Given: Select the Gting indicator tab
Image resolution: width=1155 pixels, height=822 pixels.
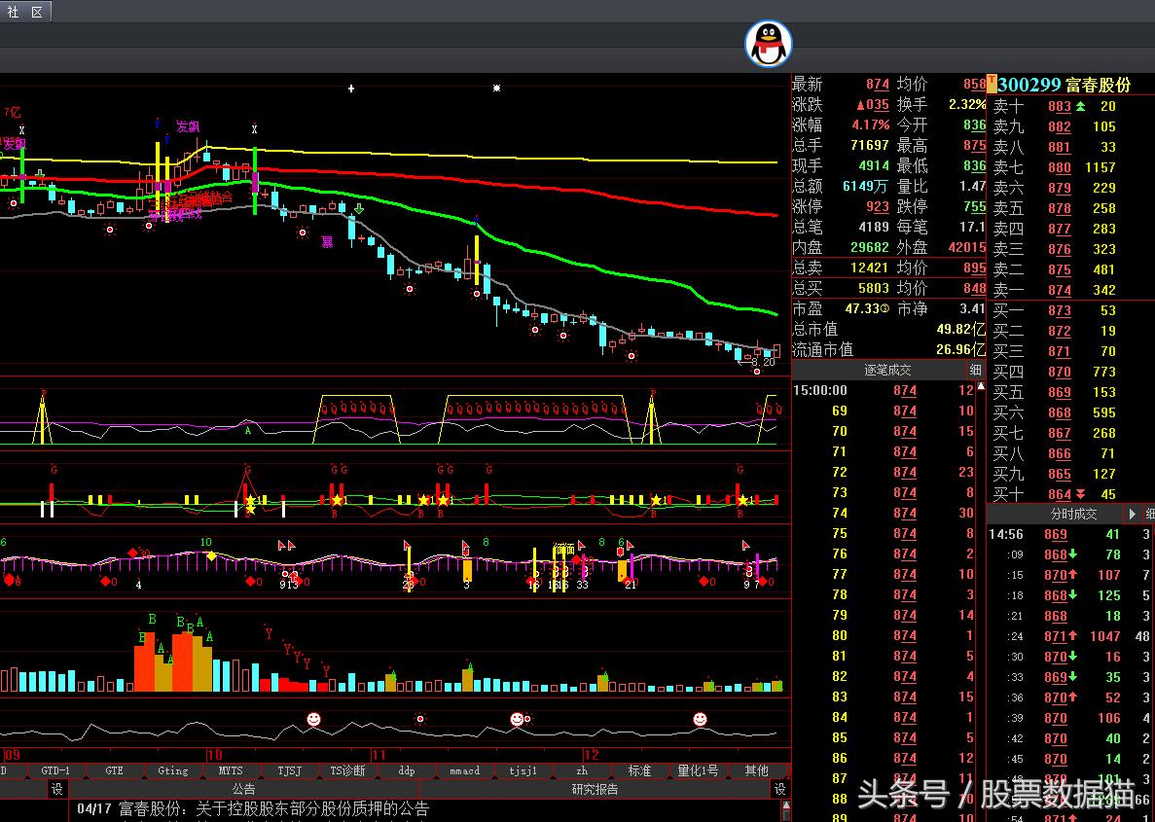Looking at the screenshot, I should (x=173, y=770).
